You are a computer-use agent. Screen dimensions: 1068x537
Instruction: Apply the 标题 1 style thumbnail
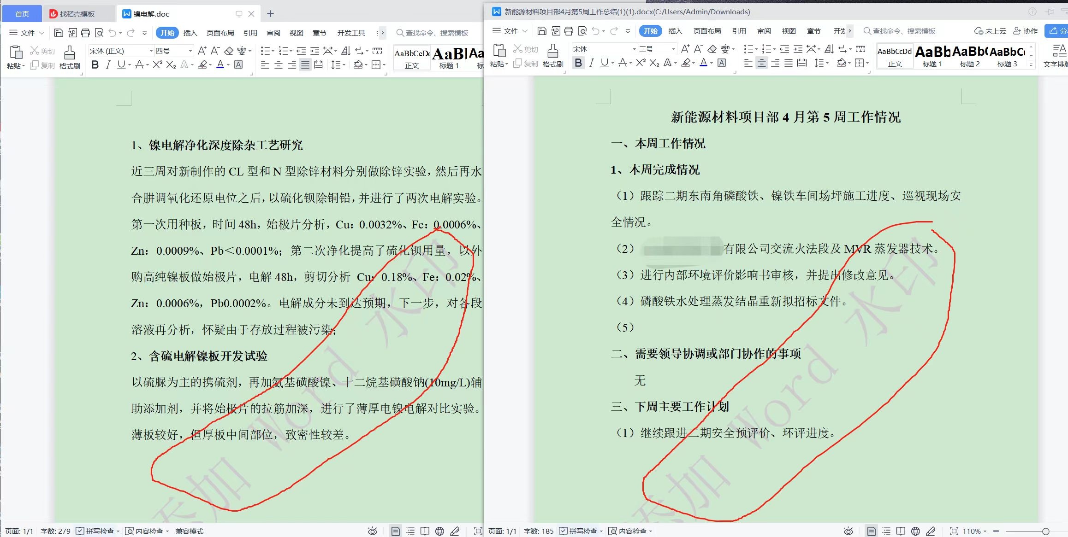[x=932, y=55]
